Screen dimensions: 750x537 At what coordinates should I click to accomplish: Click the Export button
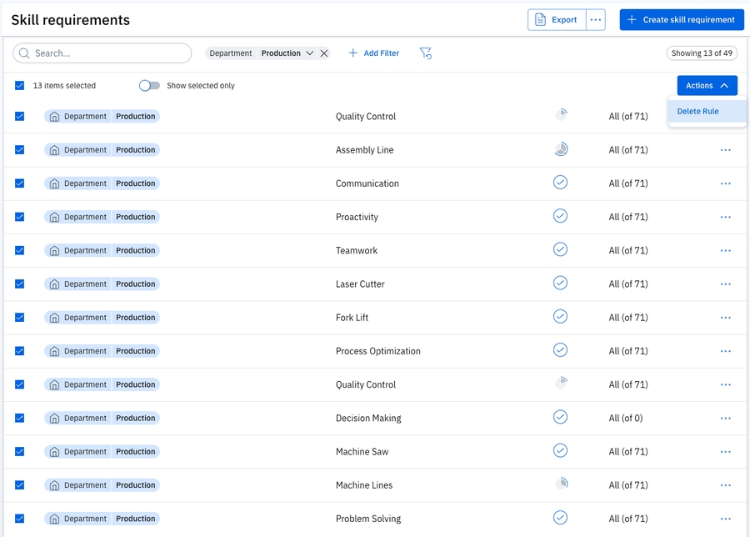557,20
